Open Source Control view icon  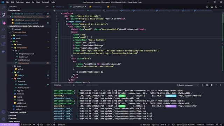point(3,22)
